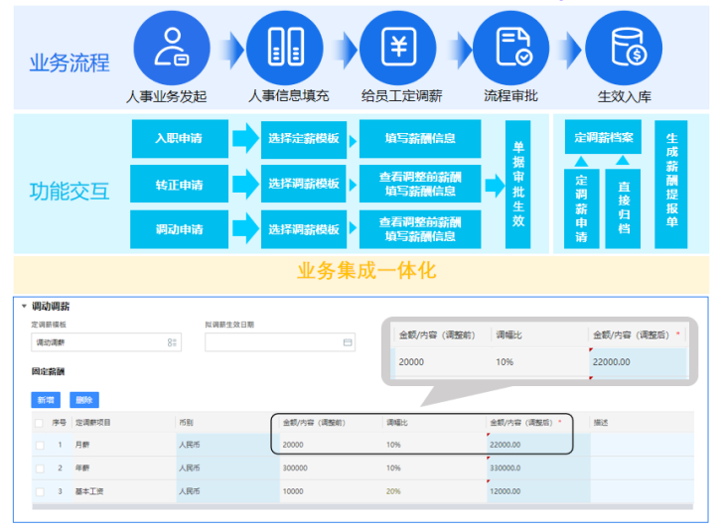This screenshot has width=723, height=532.
Task: Click the 新增 button
Action: [x=46, y=399]
